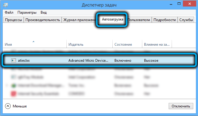Sort by the Имя column header
The image size is (198, 116).
point(35,44)
